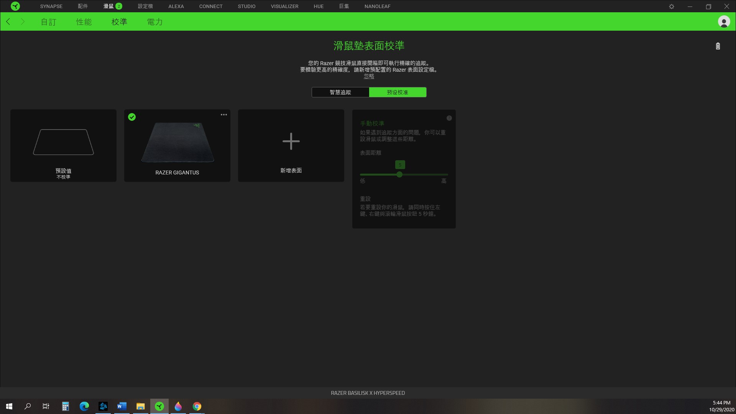The height and width of the screenshot is (414, 736).
Task: Click the 高 end of distance slider
Action: (444, 181)
